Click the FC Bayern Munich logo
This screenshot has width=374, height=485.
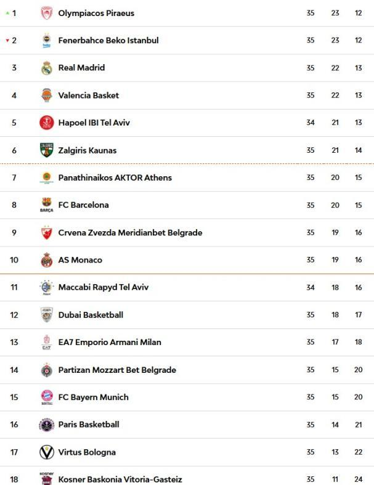[x=47, y=397]
